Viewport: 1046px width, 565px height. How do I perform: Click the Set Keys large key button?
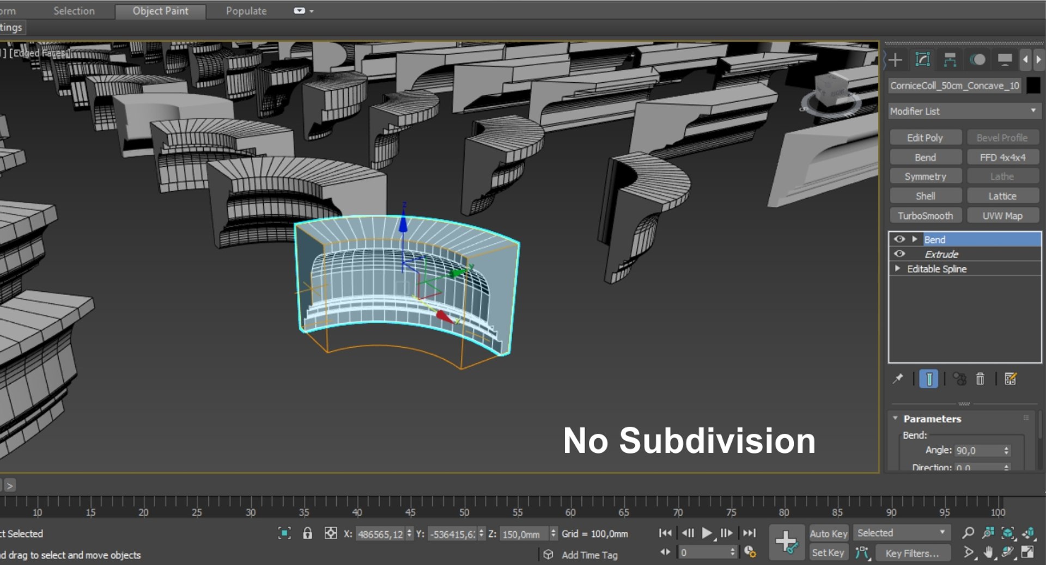tap(786, 542)
